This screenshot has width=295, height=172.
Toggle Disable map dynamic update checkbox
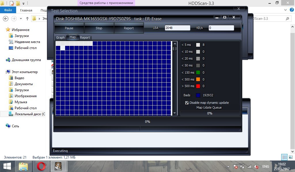[187, 103]
